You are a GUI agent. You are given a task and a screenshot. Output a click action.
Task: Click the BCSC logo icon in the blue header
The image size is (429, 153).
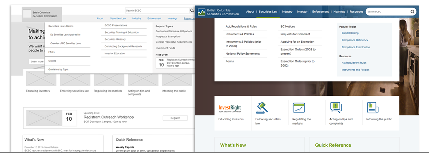pos(202,12)
